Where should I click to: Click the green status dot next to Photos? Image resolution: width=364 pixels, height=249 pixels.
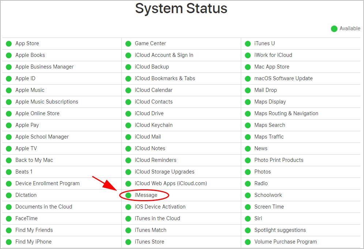coord(248,172)
